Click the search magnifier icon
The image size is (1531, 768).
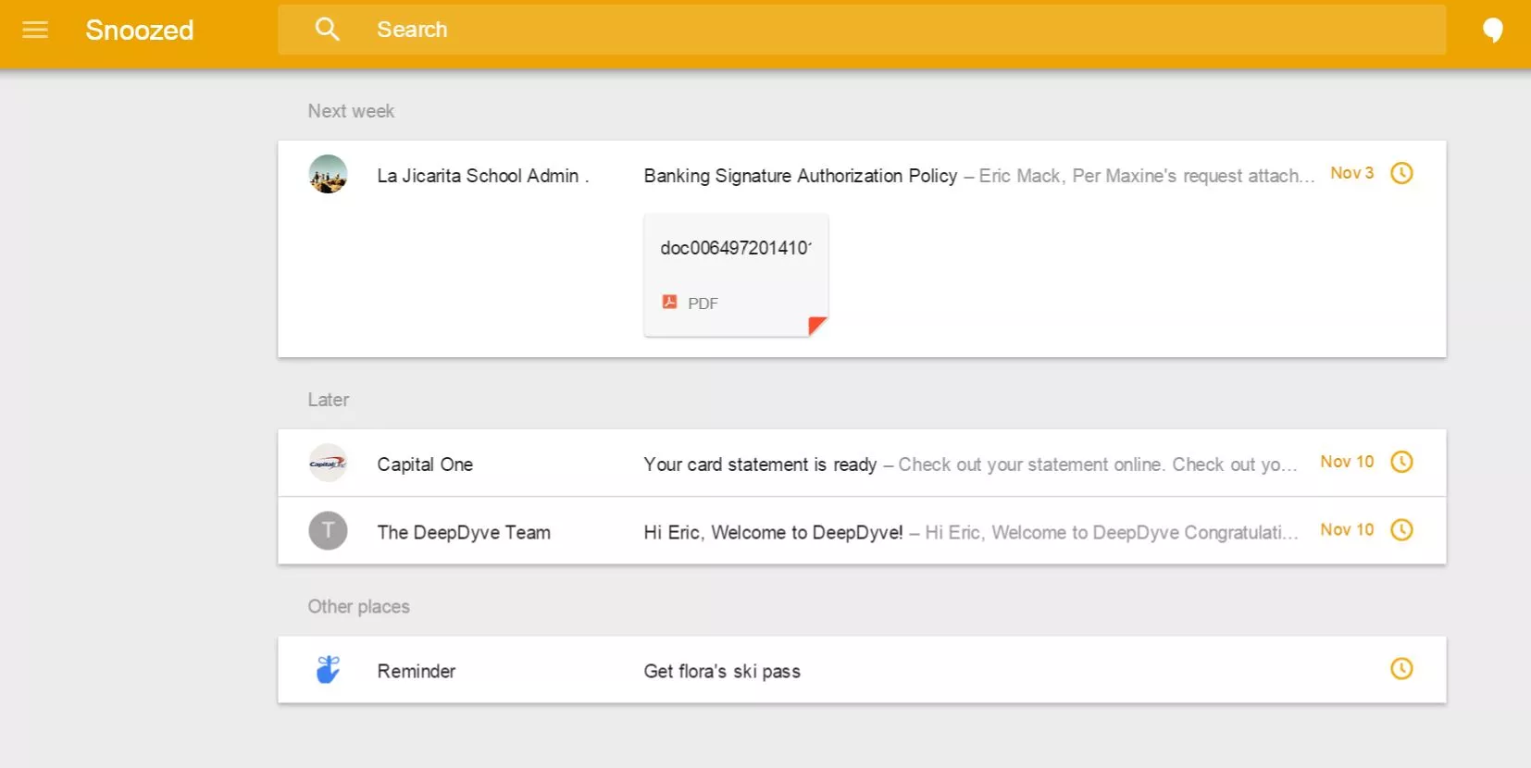[x=327, y=30]
